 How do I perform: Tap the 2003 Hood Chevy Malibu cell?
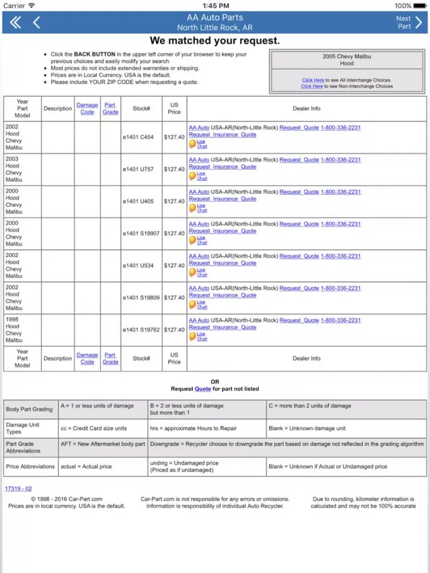pos(22,170)
